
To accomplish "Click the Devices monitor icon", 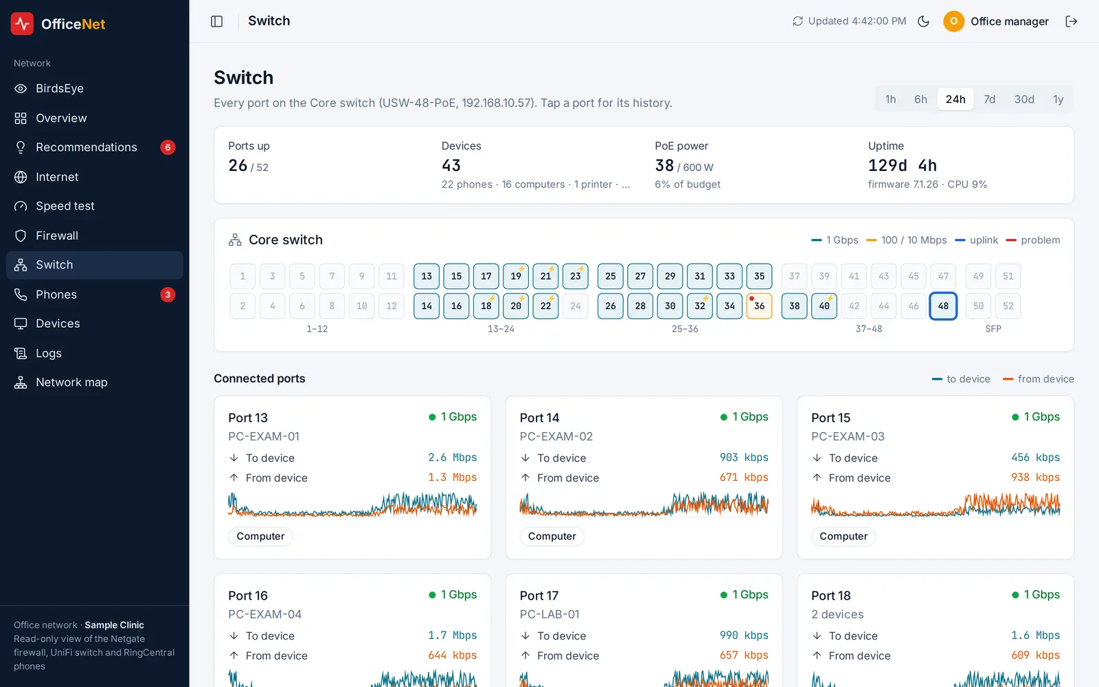I will pos(21,324).
